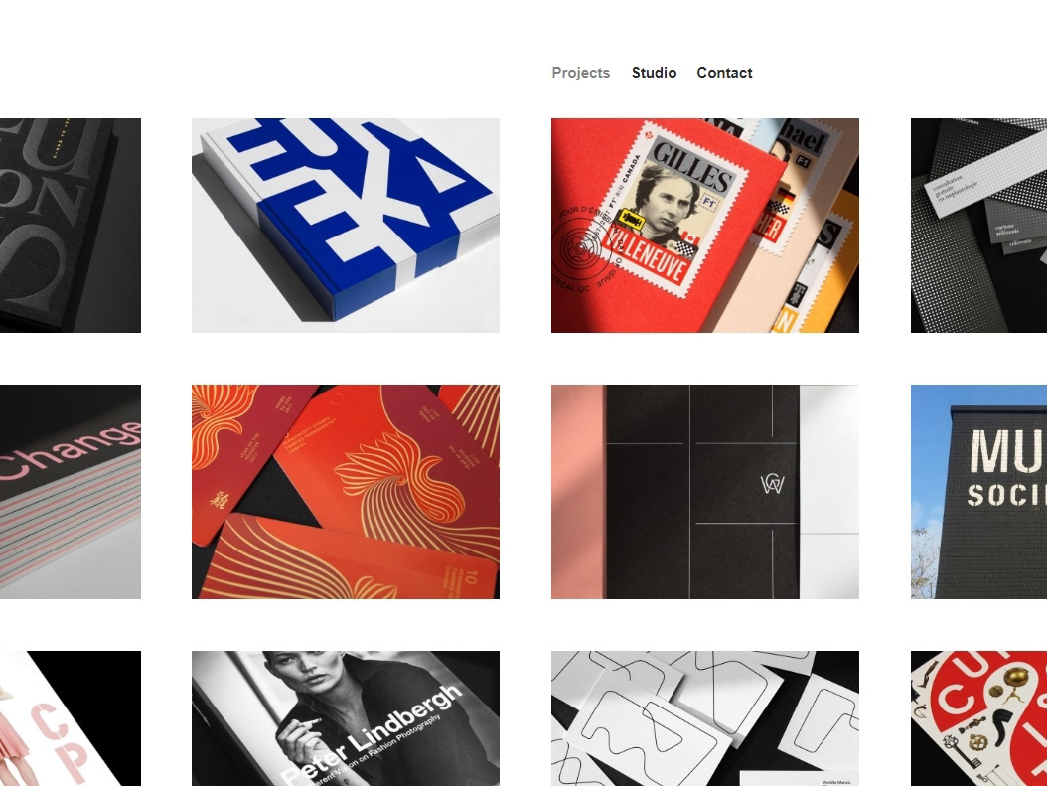Select the black stationery monogram project
The image size is (1047, 786).
[705, 492]
